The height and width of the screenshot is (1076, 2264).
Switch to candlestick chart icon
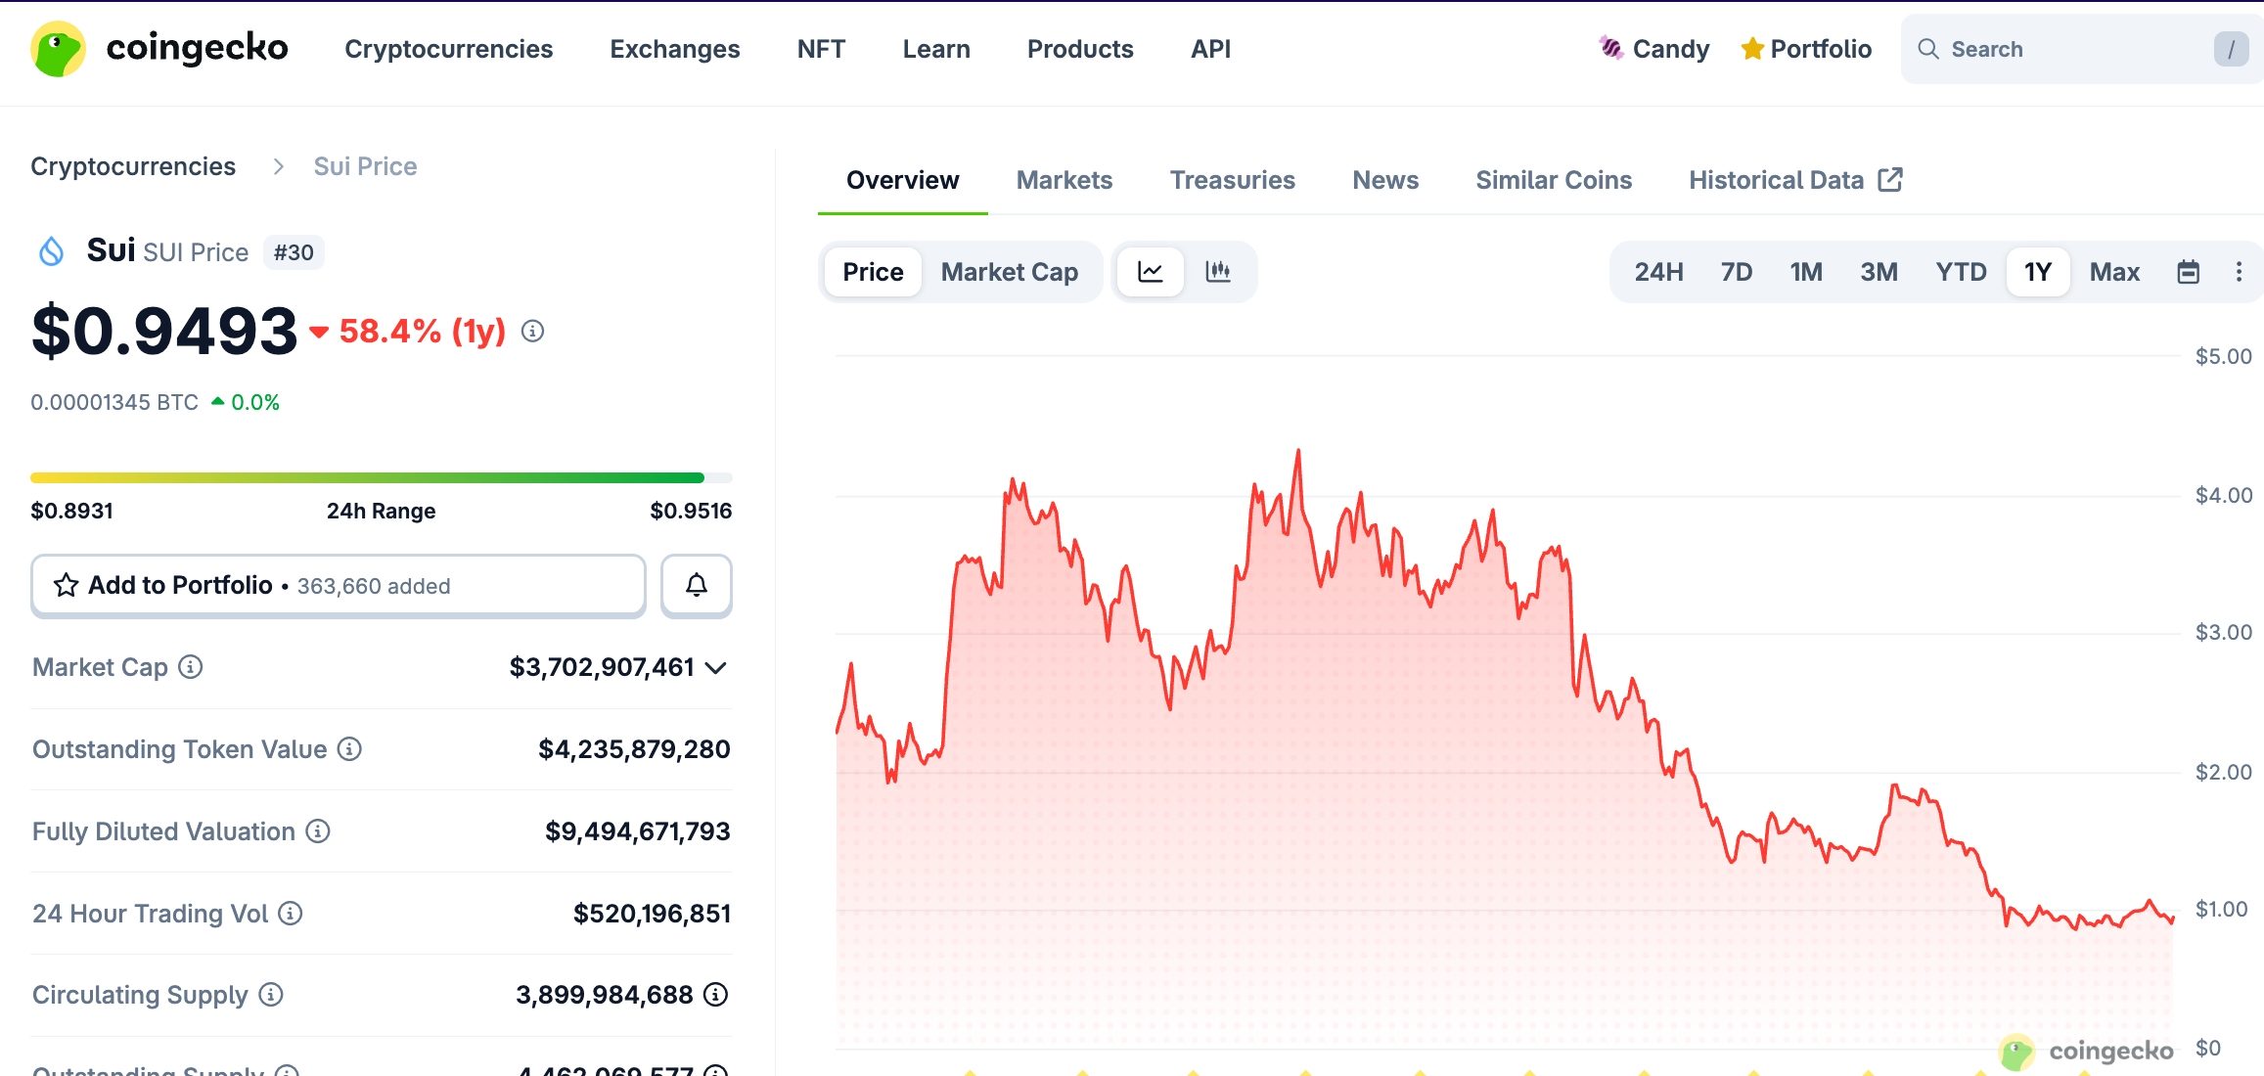tap(1218, 272)
